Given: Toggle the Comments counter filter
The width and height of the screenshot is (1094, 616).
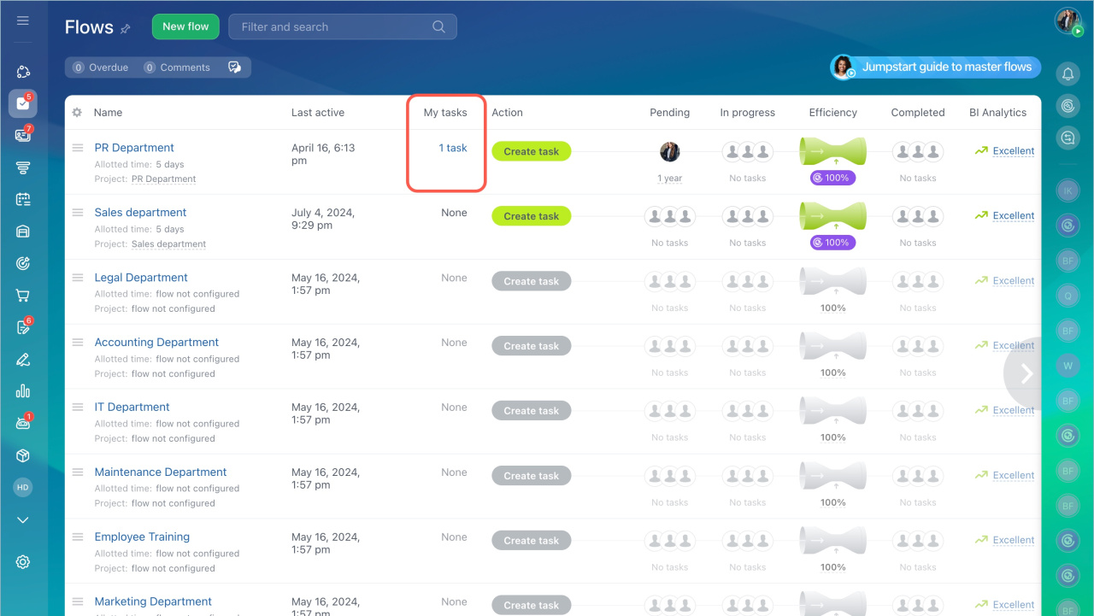Looking at the screenshot, I should coord(177,67).
